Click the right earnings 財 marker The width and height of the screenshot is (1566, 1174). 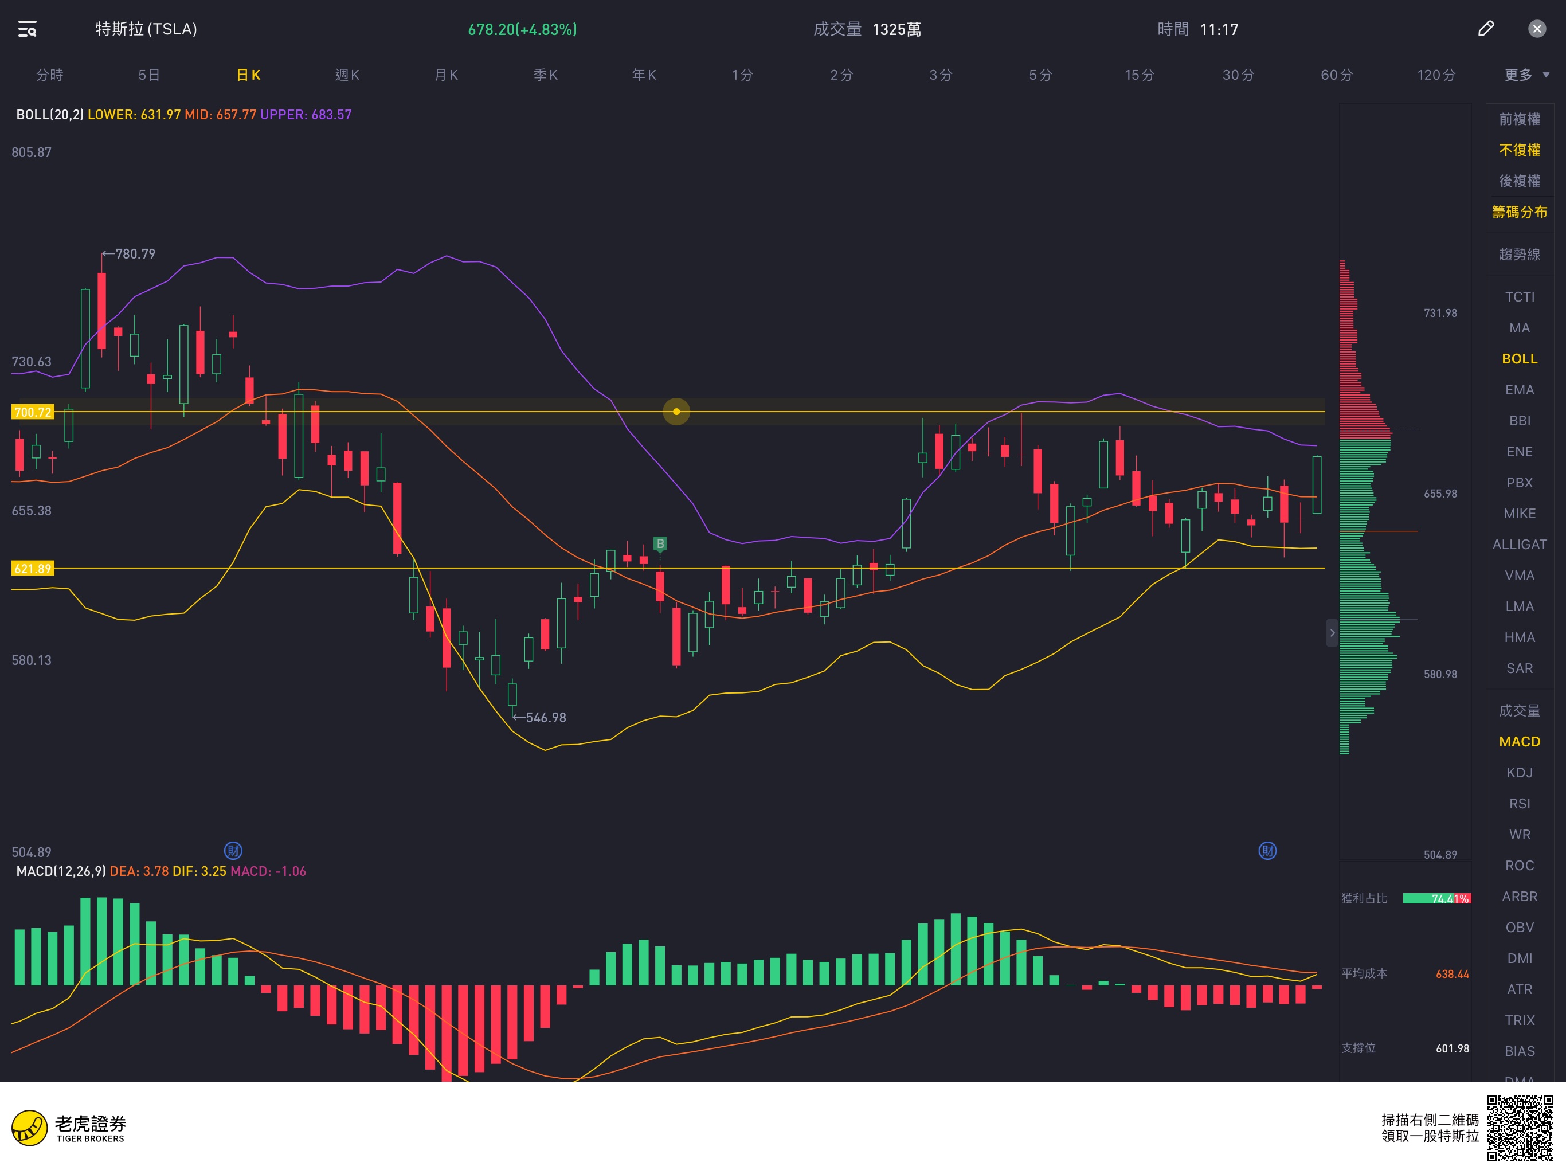click(x=1267, y=851)
